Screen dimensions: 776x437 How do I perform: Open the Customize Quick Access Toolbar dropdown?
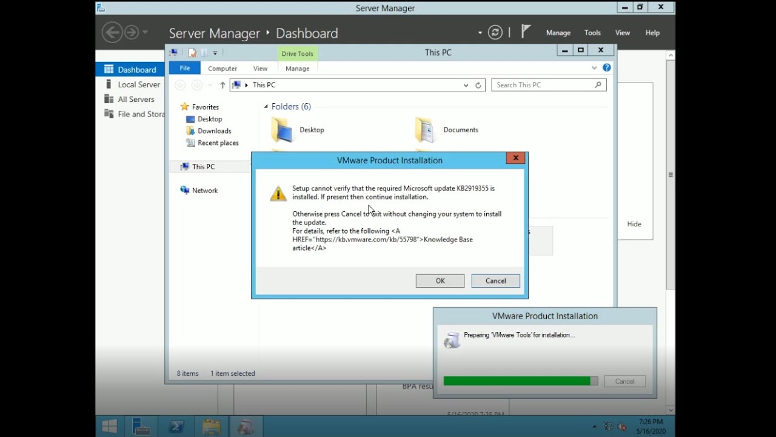click(x=215, y=53)
